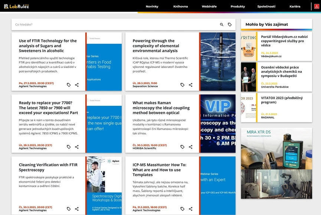Click the water sampling thumbnail image

(x=218, y=61)
